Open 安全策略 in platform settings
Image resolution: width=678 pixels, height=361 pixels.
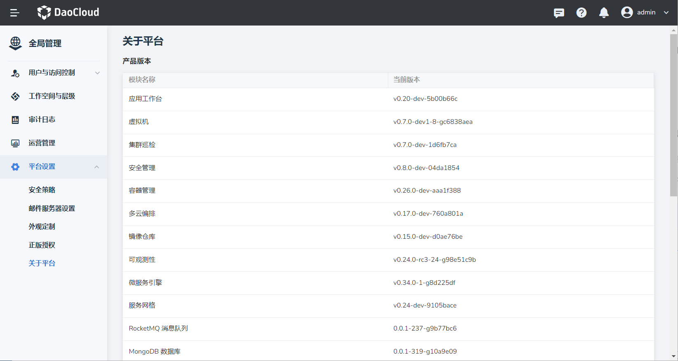[x=42, y=190]
